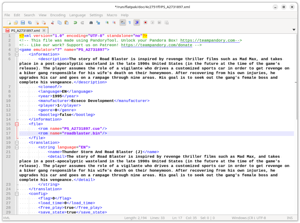Toggle the Indent Guide toolbar button
The width and height of the screenshot is (300, 223).
pyautogui.click(x=137, y=23)
